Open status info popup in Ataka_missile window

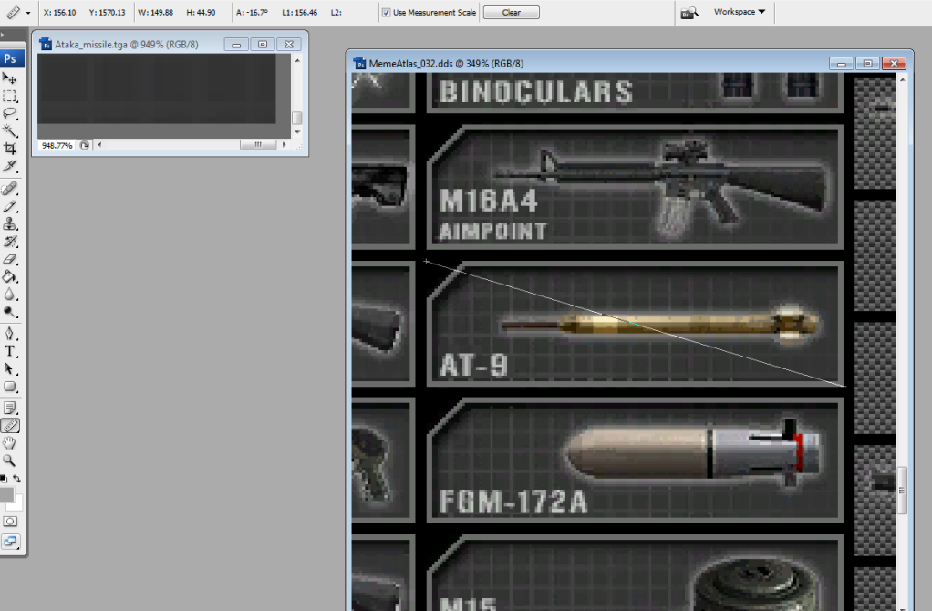pos(85,145)
